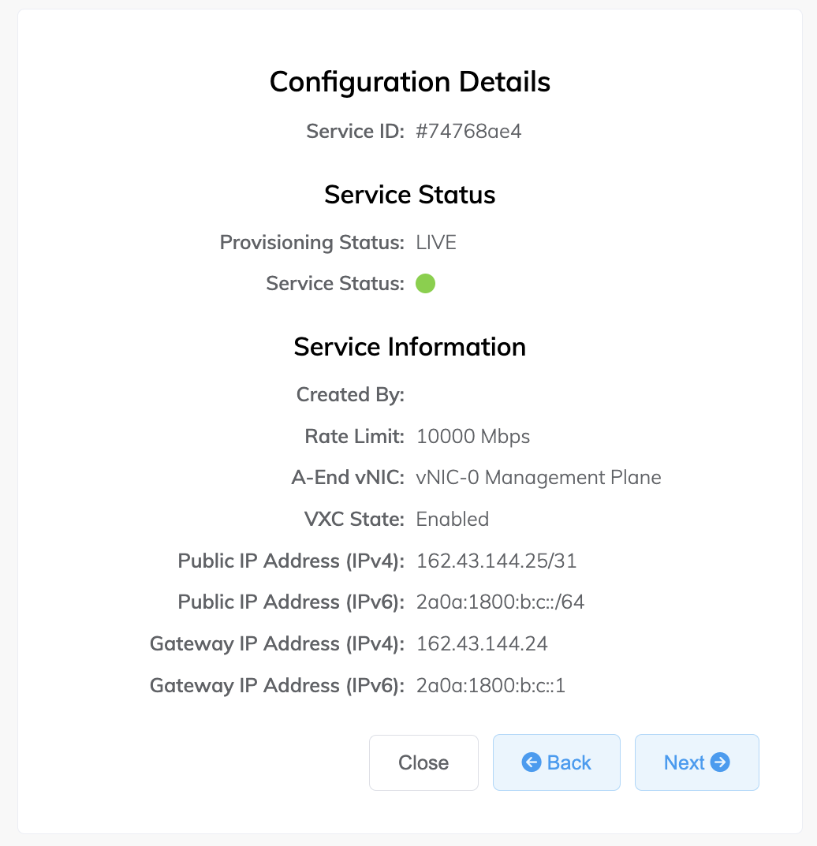Click the Service Status section heading
This screenshot has width=817, height=846.
(x=409, y=195)
